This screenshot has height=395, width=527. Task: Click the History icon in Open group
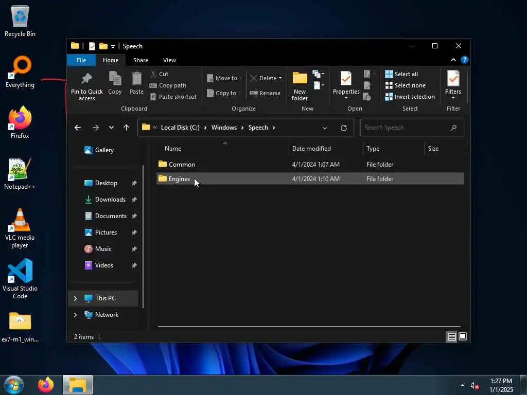pyautogui.click(x=367, y=97)
